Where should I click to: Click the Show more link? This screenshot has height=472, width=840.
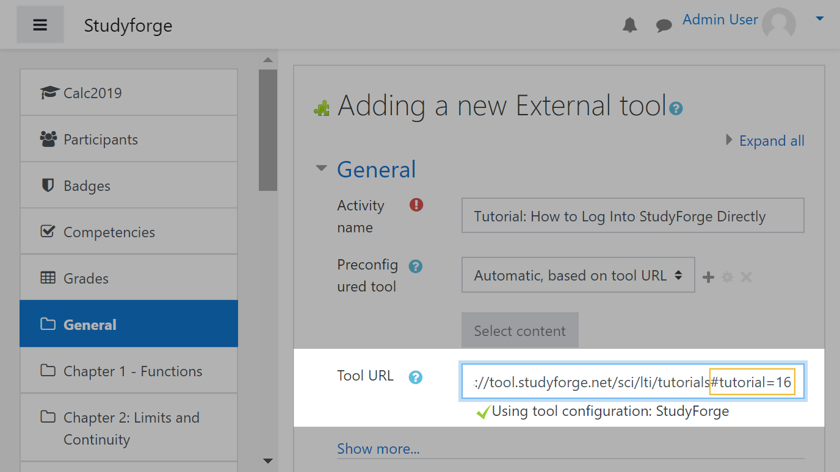[378, 448]
